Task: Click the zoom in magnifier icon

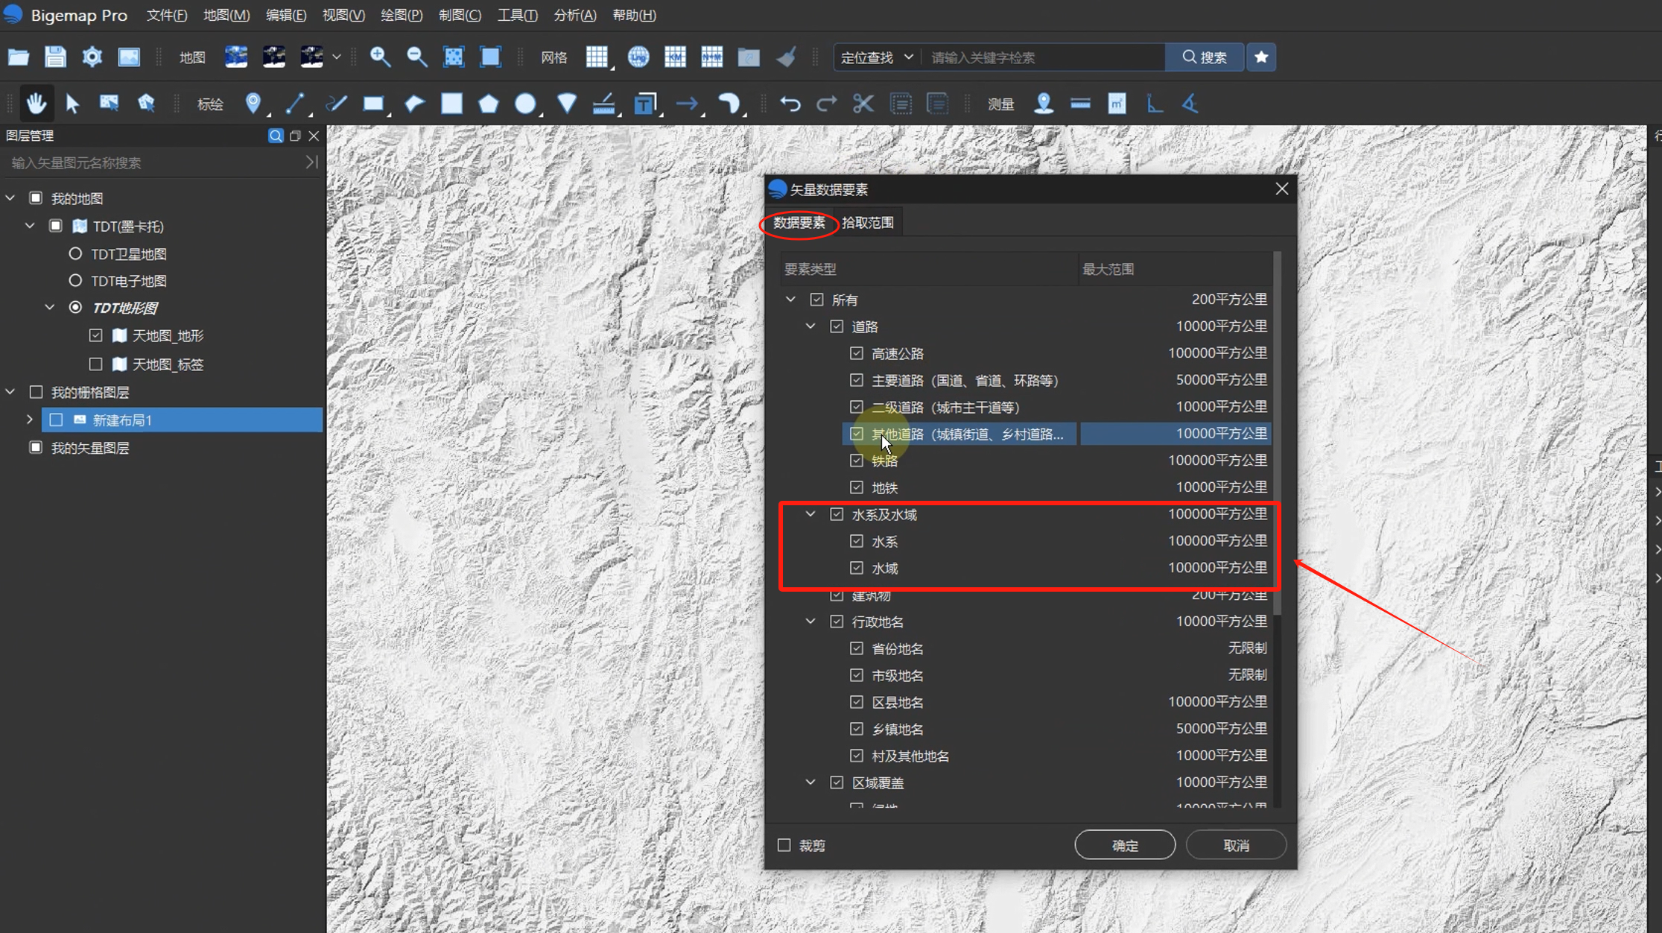Action: tap(380, 57)
